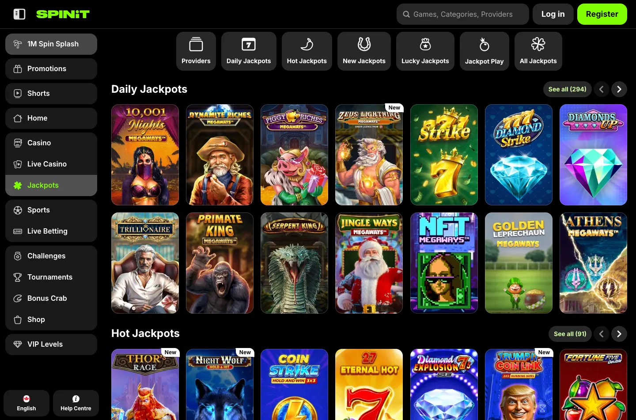Screen dimensions: 636x420
Task: Select the Jackpot Play category tab
Action: [x=485, y=51]
